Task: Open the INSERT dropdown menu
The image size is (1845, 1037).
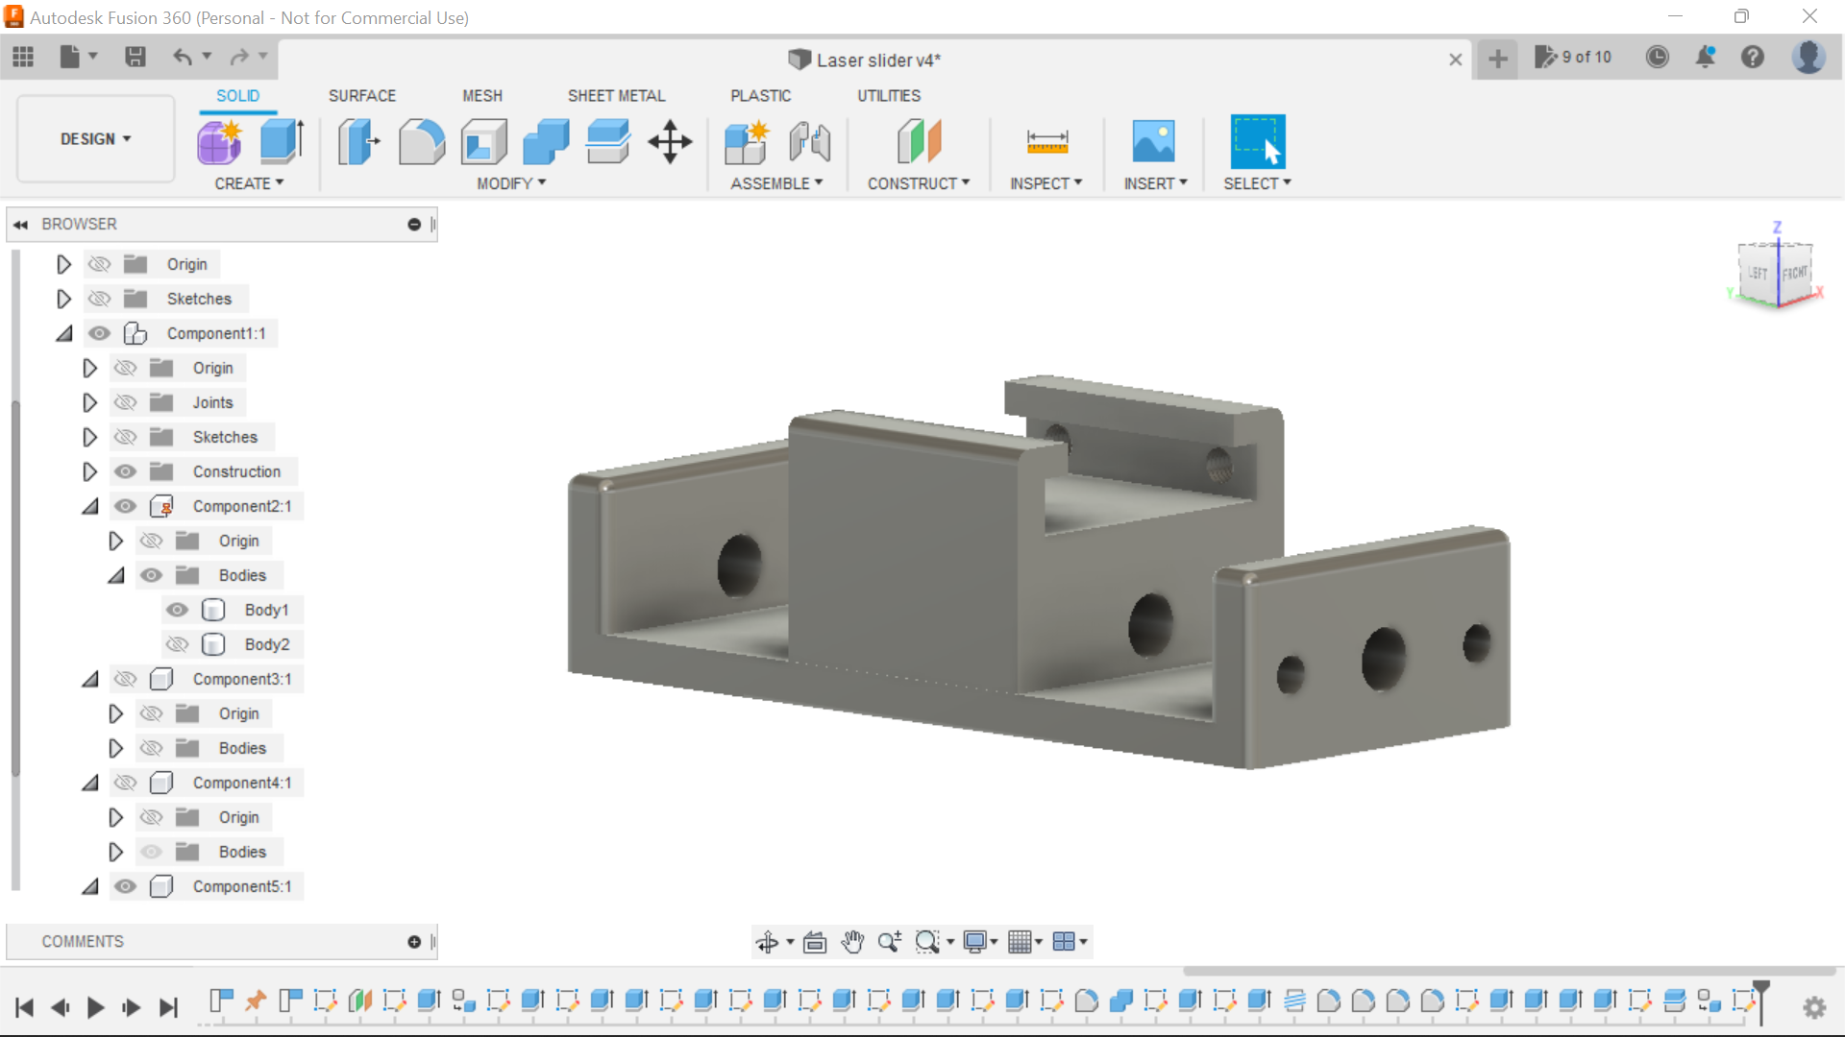Action: tap(1156, 183)
